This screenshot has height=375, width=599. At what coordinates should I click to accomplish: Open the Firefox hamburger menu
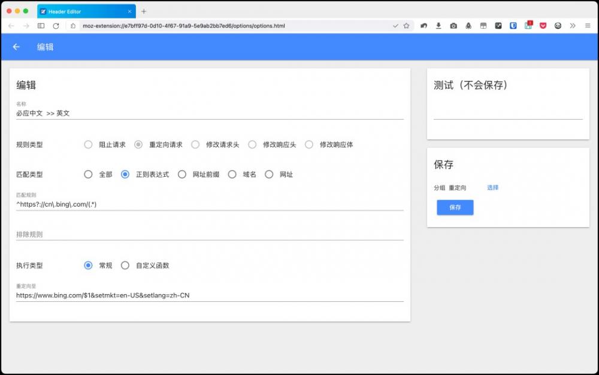coord(588,26)
